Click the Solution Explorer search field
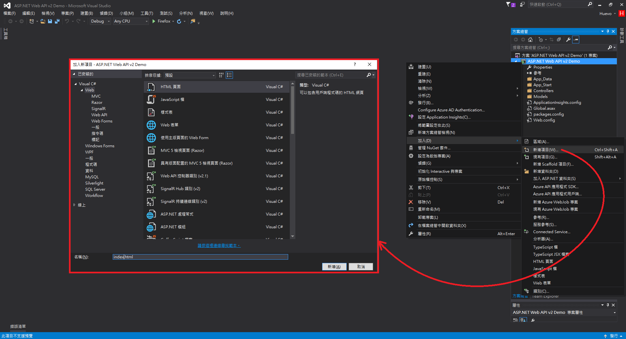The width and height of the screenshot is (626, 339). [x=564, y=48]
